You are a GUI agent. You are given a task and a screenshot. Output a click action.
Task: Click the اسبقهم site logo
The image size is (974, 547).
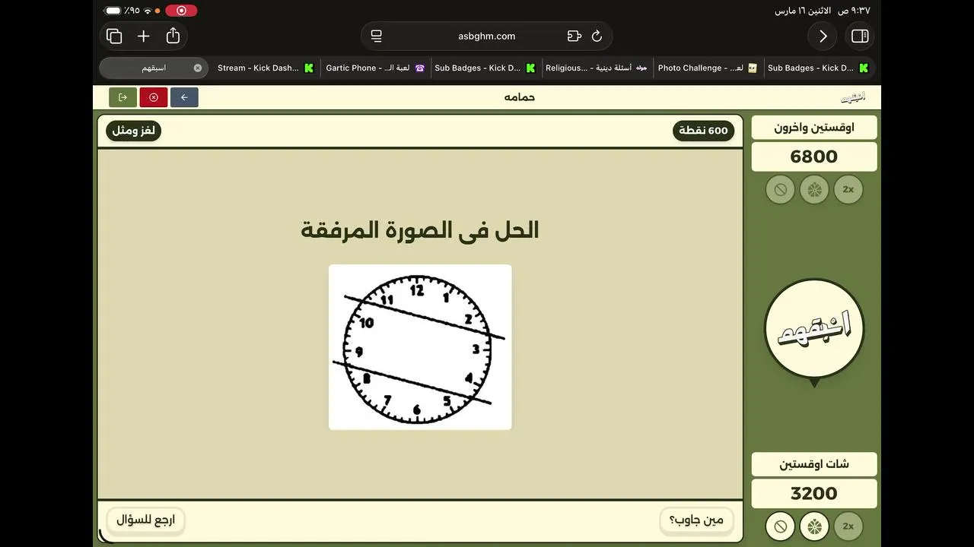click(853, 98)
